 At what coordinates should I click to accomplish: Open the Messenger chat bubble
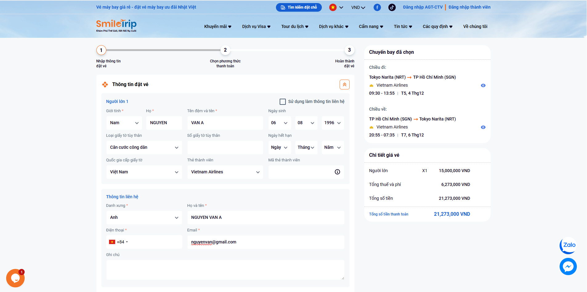pyautogui.click(x=568, y=266)
